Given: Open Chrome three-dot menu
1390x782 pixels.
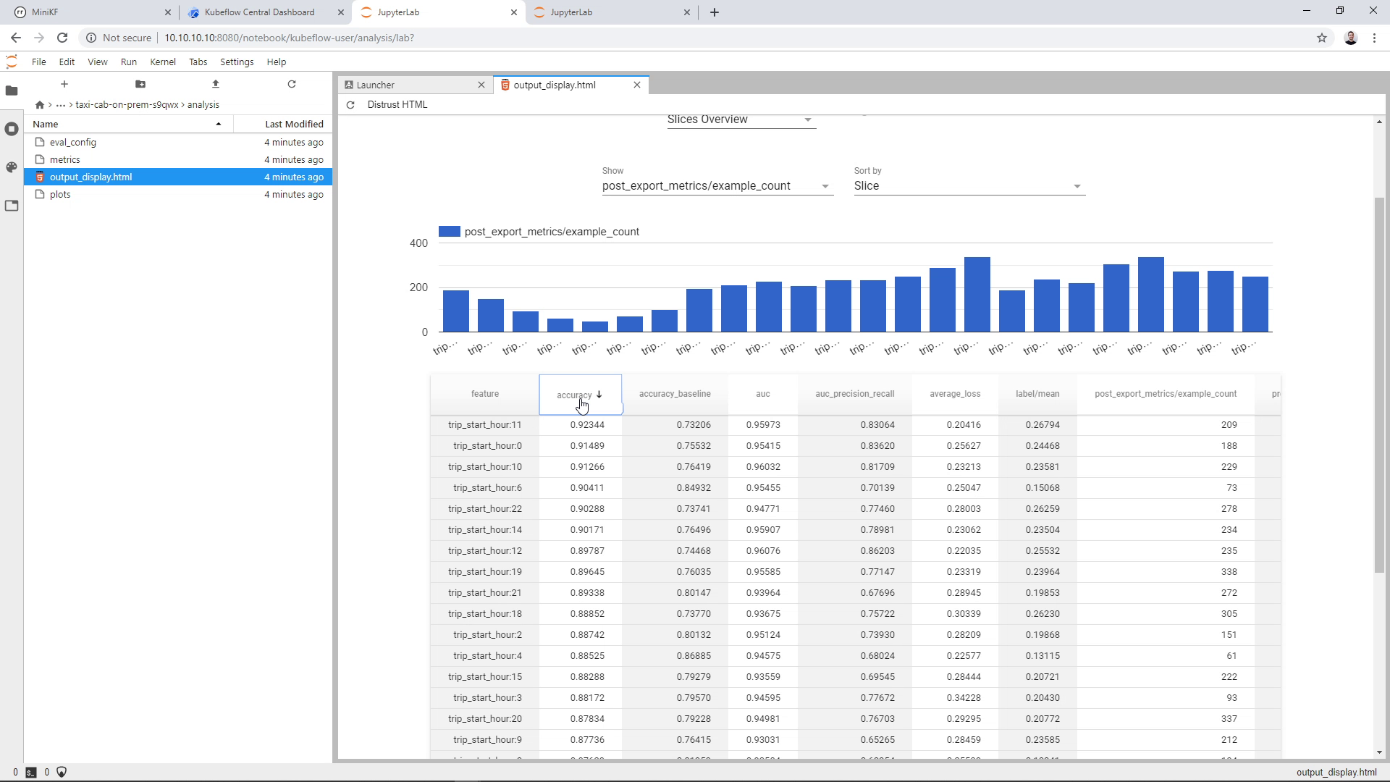Looking at the screenshot, I should click(1375, 38).
